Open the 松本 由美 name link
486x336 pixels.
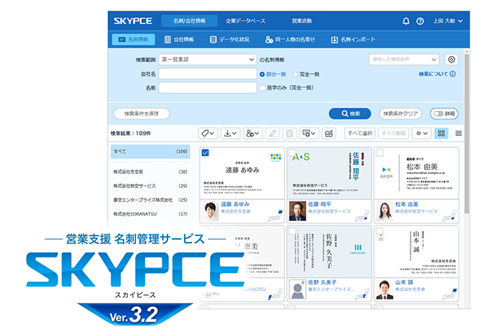[x=407, y=204]
